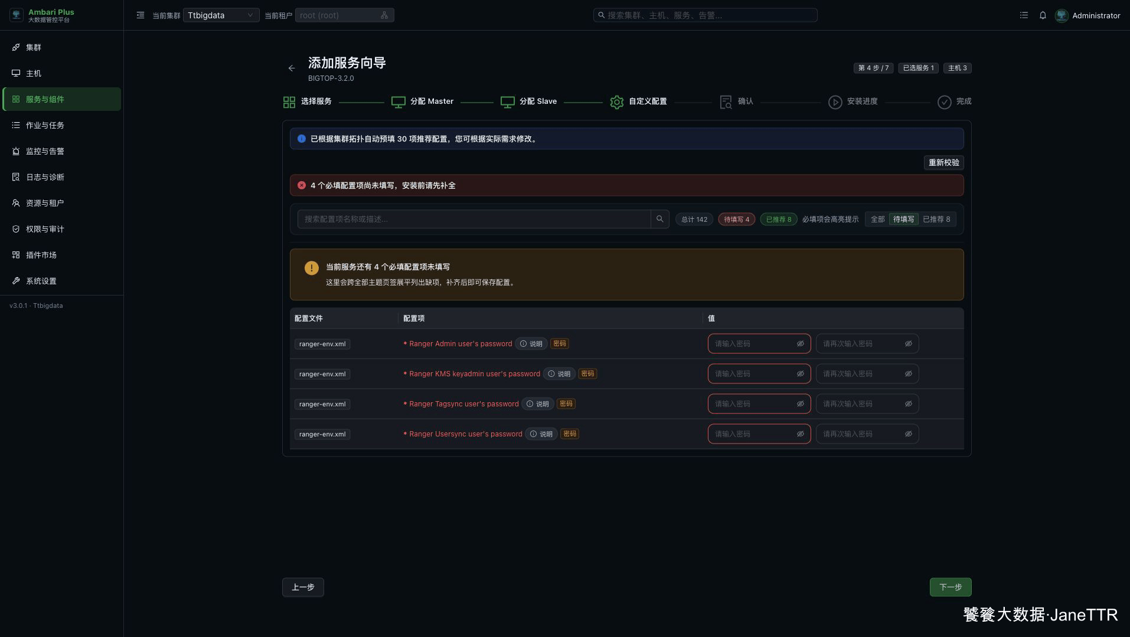The width and height of the screenshot is (1130, 637).
Task: Focus the Ranger Admin 请输入密码 field
Action: (759, 344)
